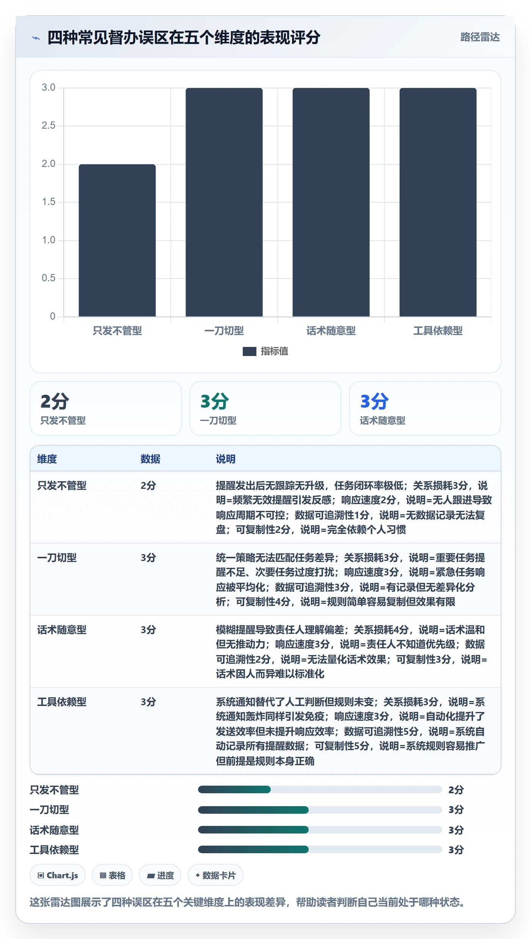Click the 话术随意型 progress bar
The height and width of the screenshot is (939, 531).
click(x=320, y=830)
